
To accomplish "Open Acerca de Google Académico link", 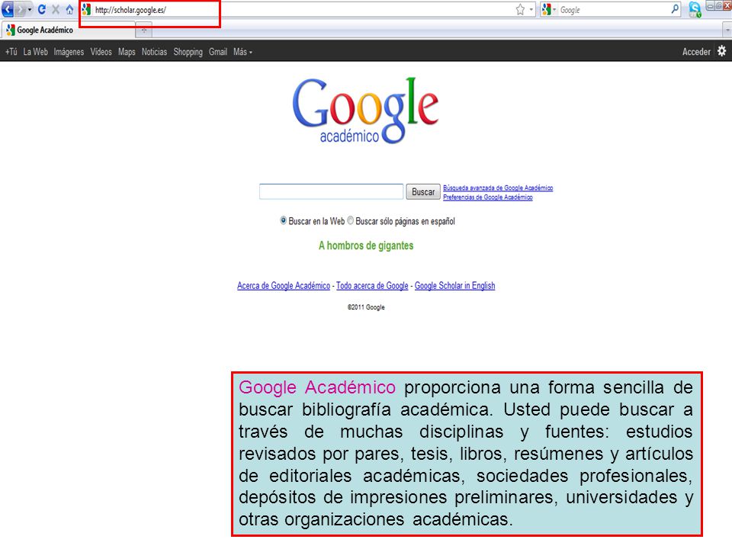I will pyautogui.click(x=284, y=286).
